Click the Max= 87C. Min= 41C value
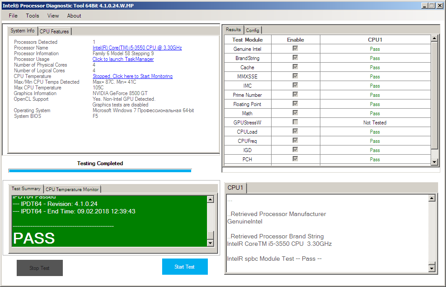 click(114, 81)
